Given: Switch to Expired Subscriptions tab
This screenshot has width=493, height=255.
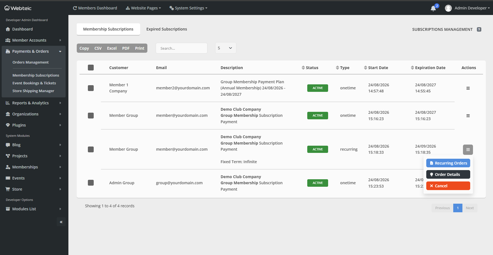Looking at the screenshot, I should click(167, 29).
